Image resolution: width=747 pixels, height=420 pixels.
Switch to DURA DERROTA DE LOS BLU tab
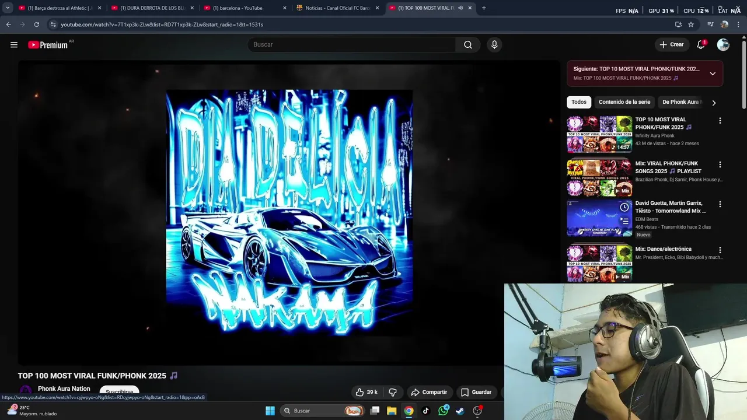[152, 8]
